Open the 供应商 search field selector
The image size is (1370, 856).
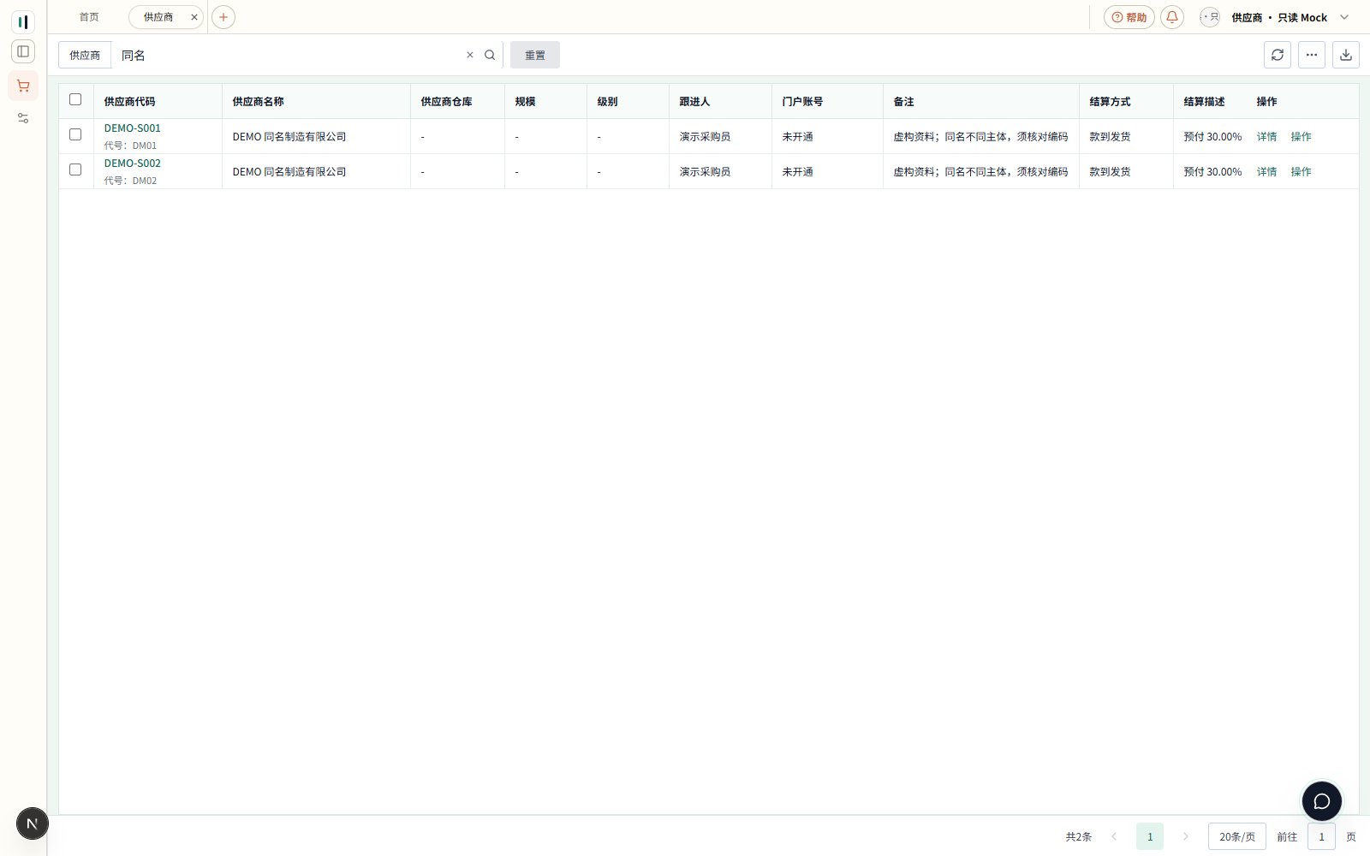tap(85, 55)
